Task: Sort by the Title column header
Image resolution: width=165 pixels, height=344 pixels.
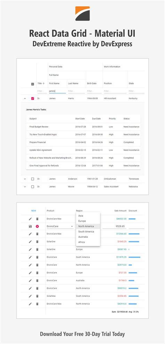Action: tap(41, 83)
